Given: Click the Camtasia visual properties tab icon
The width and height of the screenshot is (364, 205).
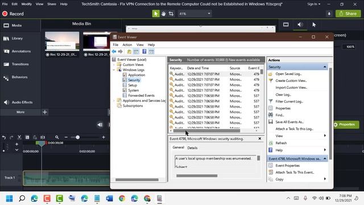Looking at the screenshot, I should pos(286,24).
